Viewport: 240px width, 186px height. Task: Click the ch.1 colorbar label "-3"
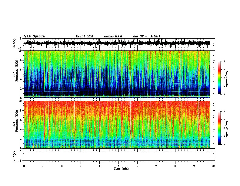click(x=223, y=61)
